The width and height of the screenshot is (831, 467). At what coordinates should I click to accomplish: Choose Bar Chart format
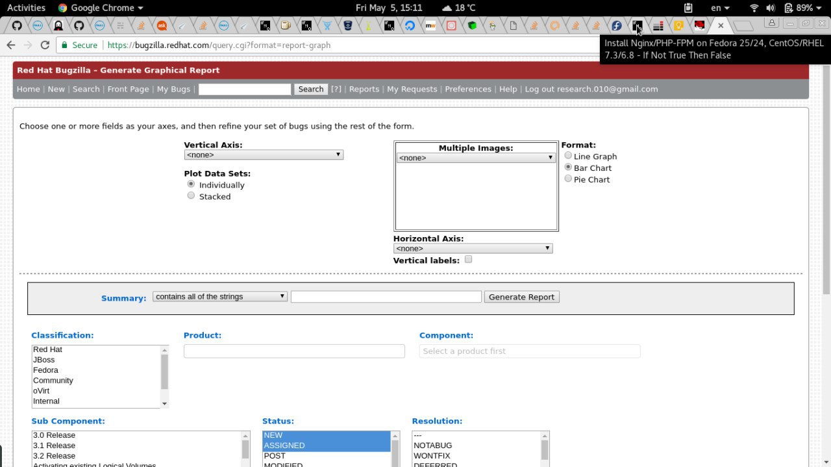pos(568,167)
